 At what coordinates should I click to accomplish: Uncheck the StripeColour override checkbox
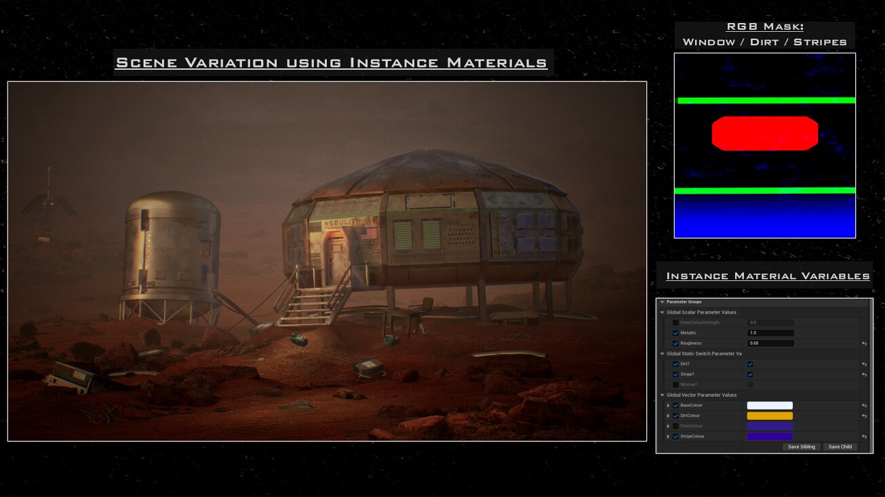coord(675,436)
